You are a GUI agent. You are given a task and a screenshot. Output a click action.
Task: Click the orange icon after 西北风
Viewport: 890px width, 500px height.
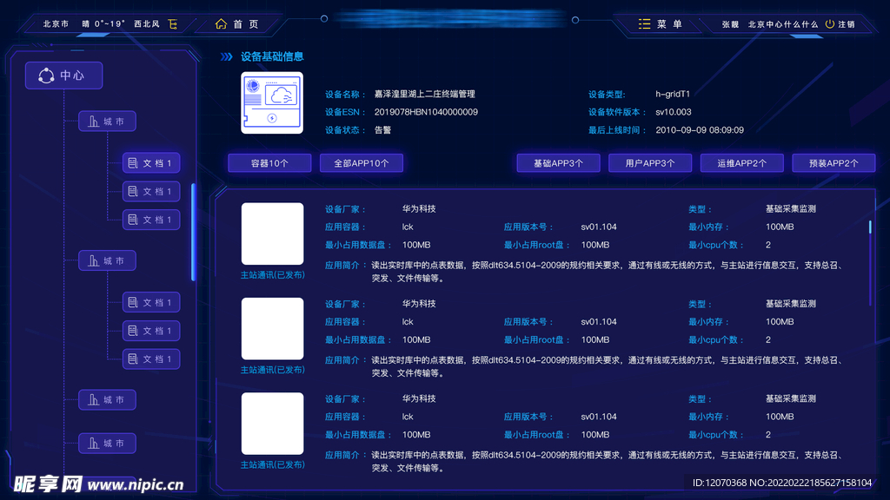pyautogui.click(x=173, y=24)
